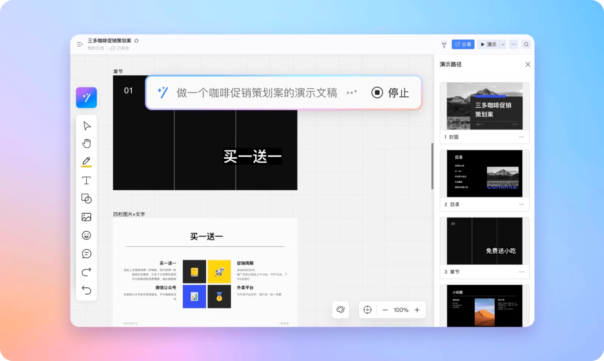Open the more options menu in header
Viewport: 604px width, 361px height.
click(x=514, y=44)
